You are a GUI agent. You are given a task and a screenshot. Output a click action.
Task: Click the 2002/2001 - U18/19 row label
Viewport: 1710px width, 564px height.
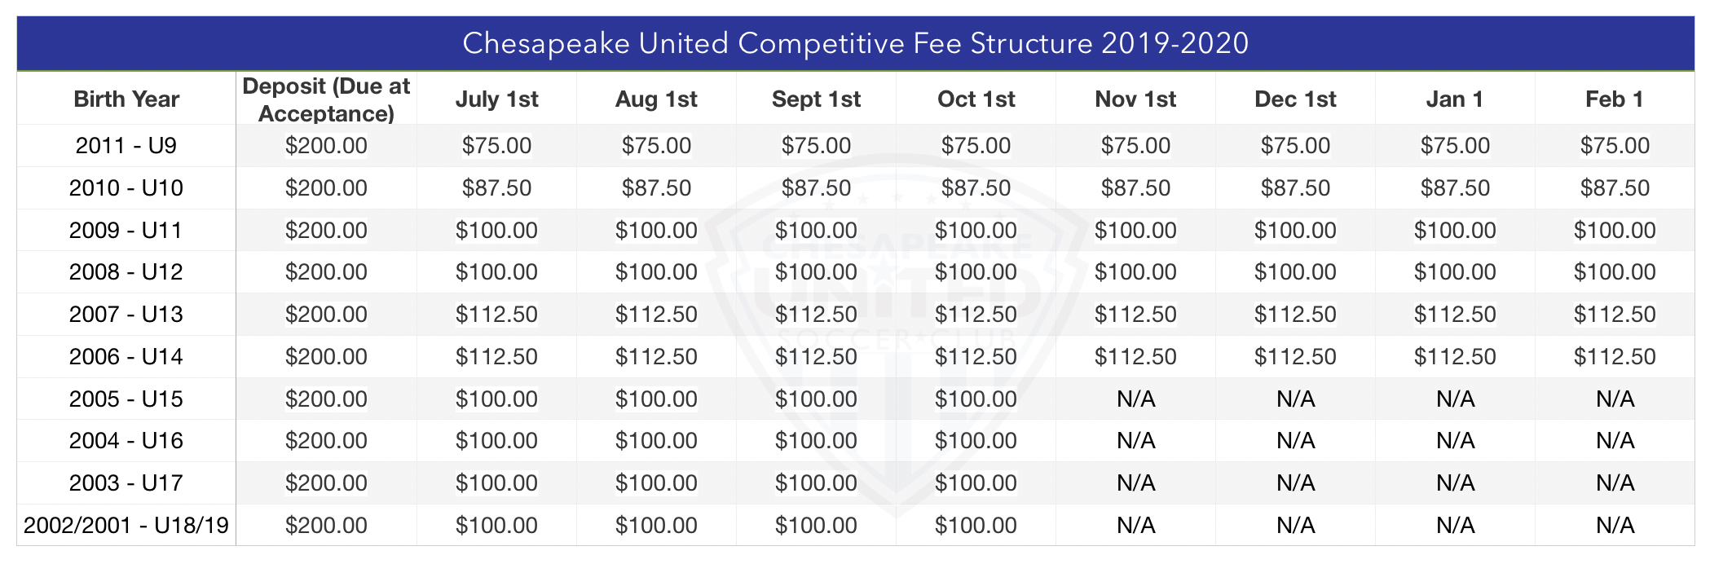(126, 526)
